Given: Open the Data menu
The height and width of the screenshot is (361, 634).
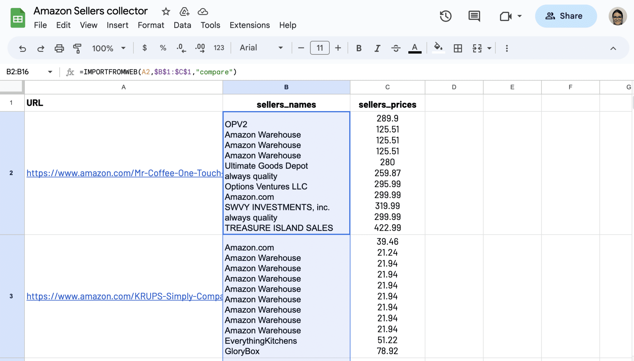Looking at the screenshot, I should (182, 25).
